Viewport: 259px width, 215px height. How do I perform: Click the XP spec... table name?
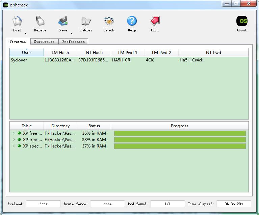[32, 146]
